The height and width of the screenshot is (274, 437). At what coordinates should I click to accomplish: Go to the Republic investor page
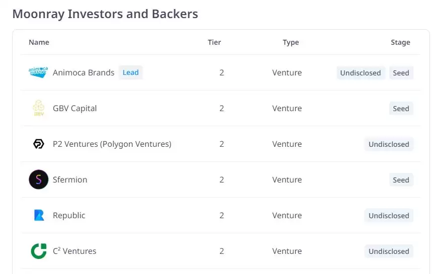point(69,216)
